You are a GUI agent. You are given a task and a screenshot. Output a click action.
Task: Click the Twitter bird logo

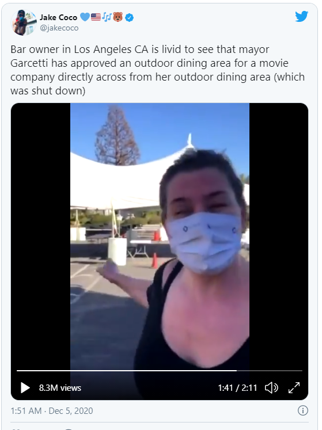tap(301, 16)
